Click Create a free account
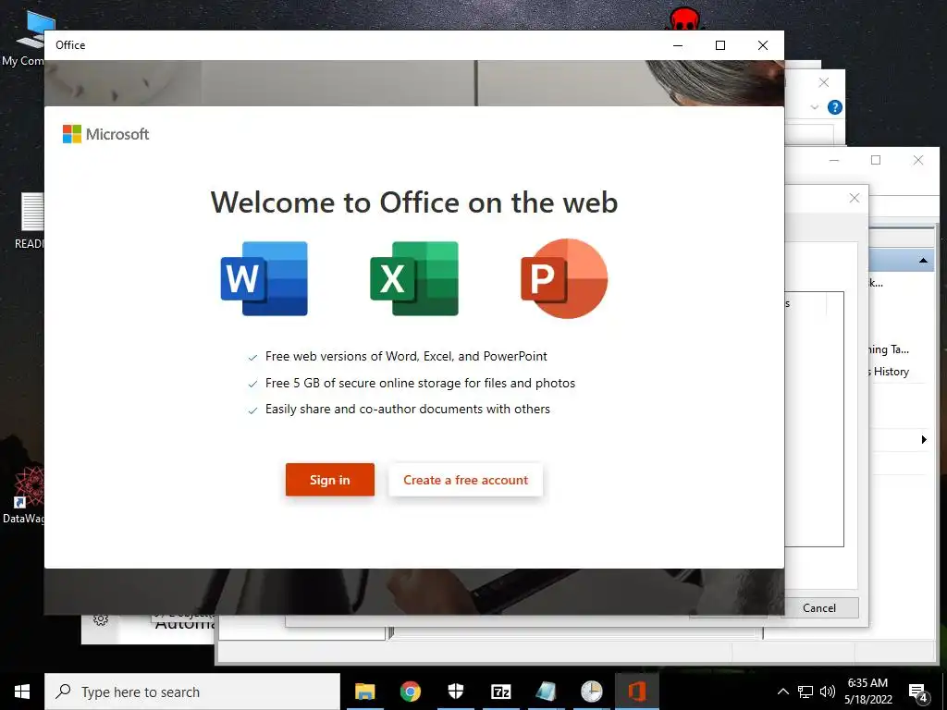This screenshot has height=710, width=947. tap(466, 480)
